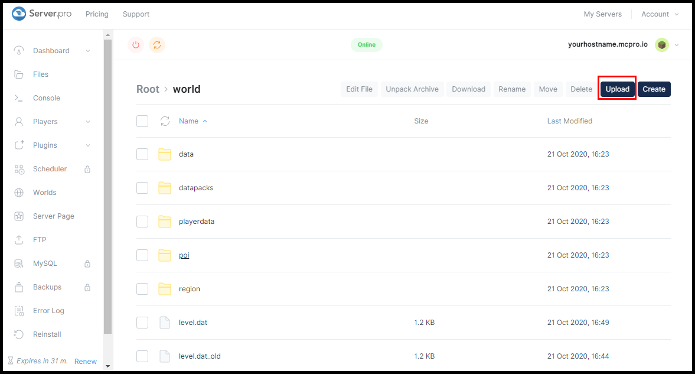Viewport: 695px width, 374px height.
Task: Click the Scheduler icon in sidebar
Action: tap(19, 169)
